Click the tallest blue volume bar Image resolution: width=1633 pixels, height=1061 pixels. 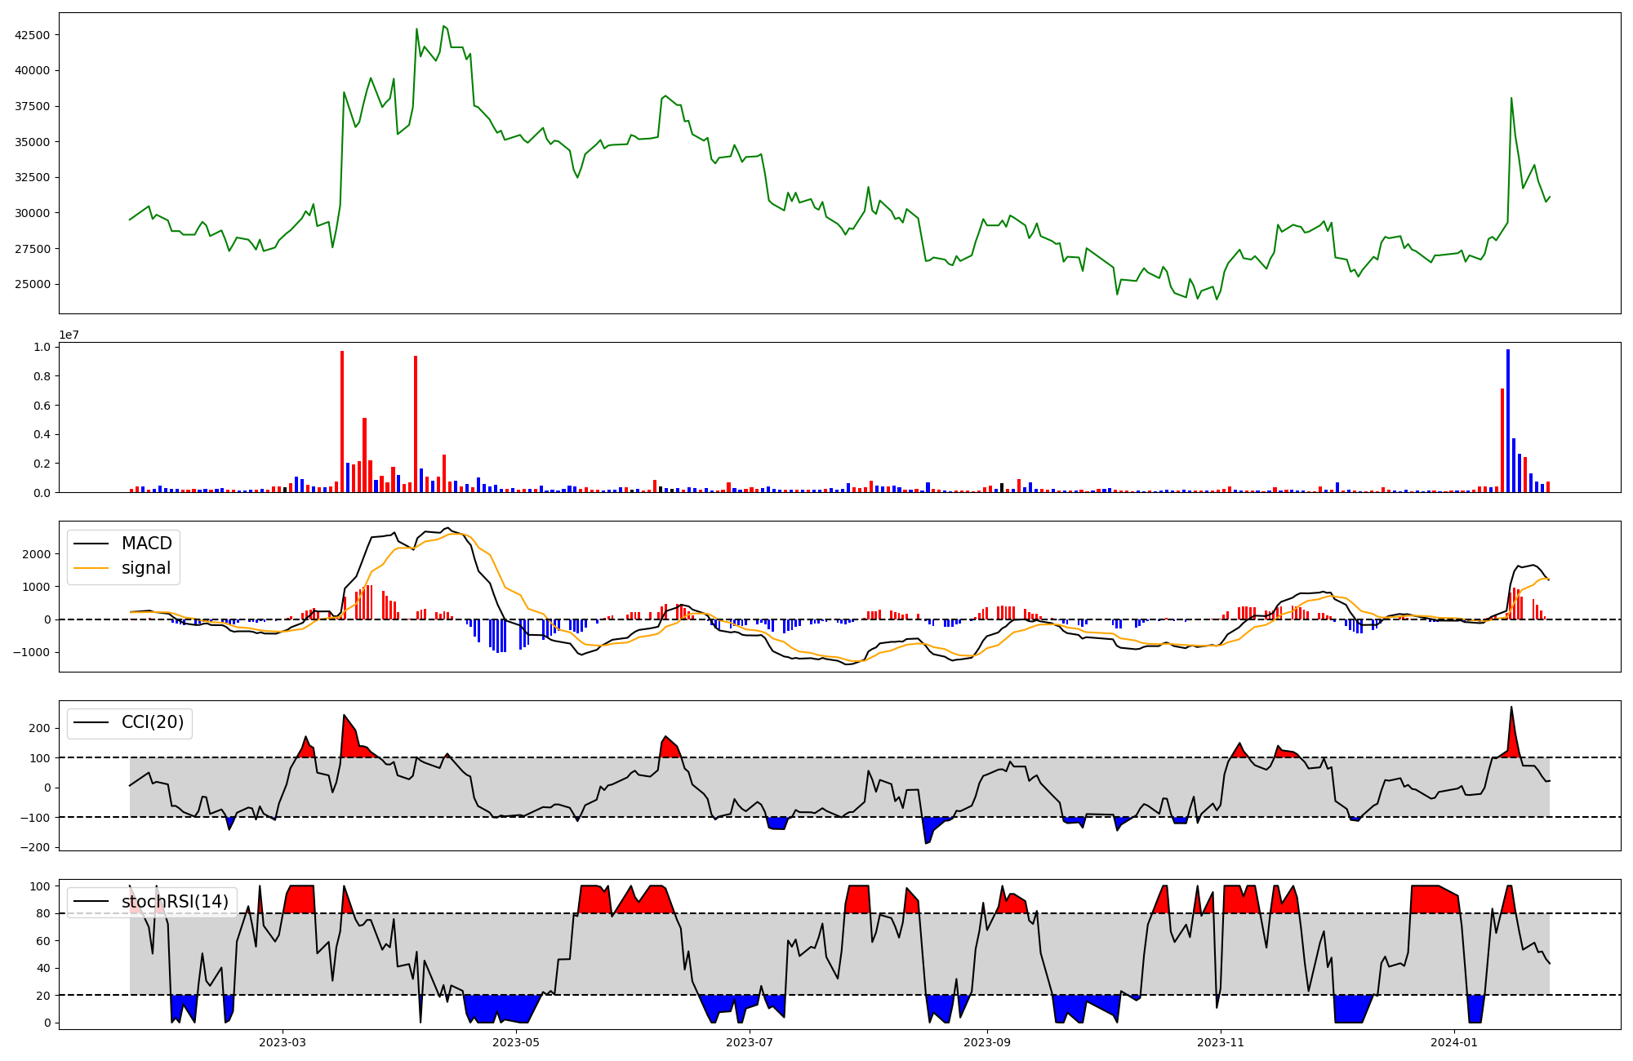[x=1508, y=420]
